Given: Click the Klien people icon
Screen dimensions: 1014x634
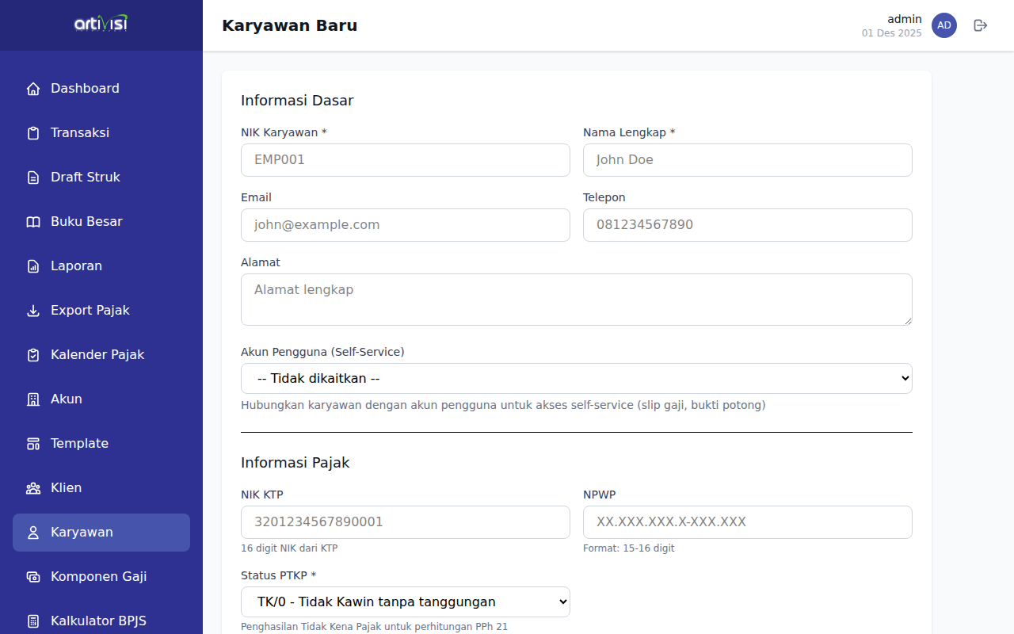Looking at the screenshot, I should tap(33, 488).
